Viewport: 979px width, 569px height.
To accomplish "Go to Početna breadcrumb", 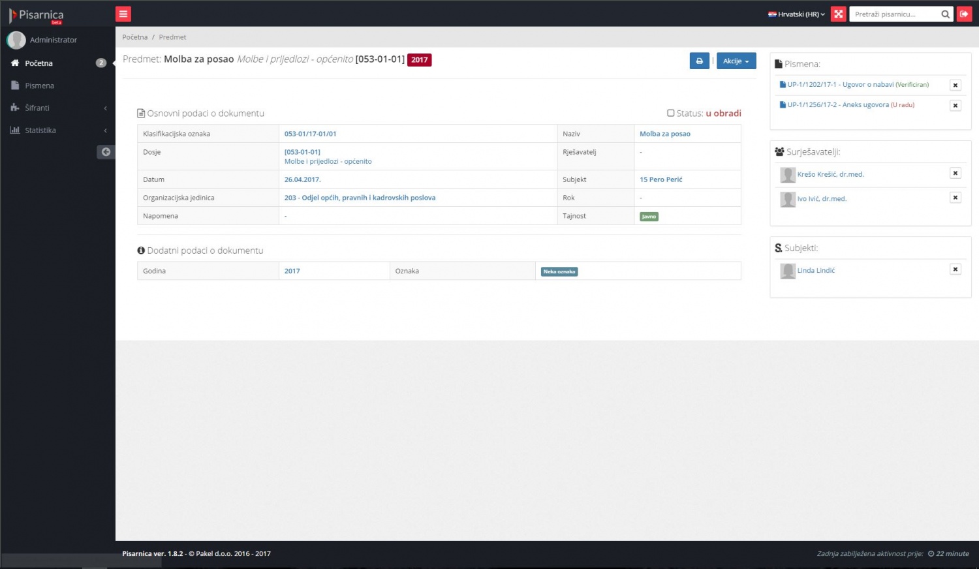I will (135, 37).
